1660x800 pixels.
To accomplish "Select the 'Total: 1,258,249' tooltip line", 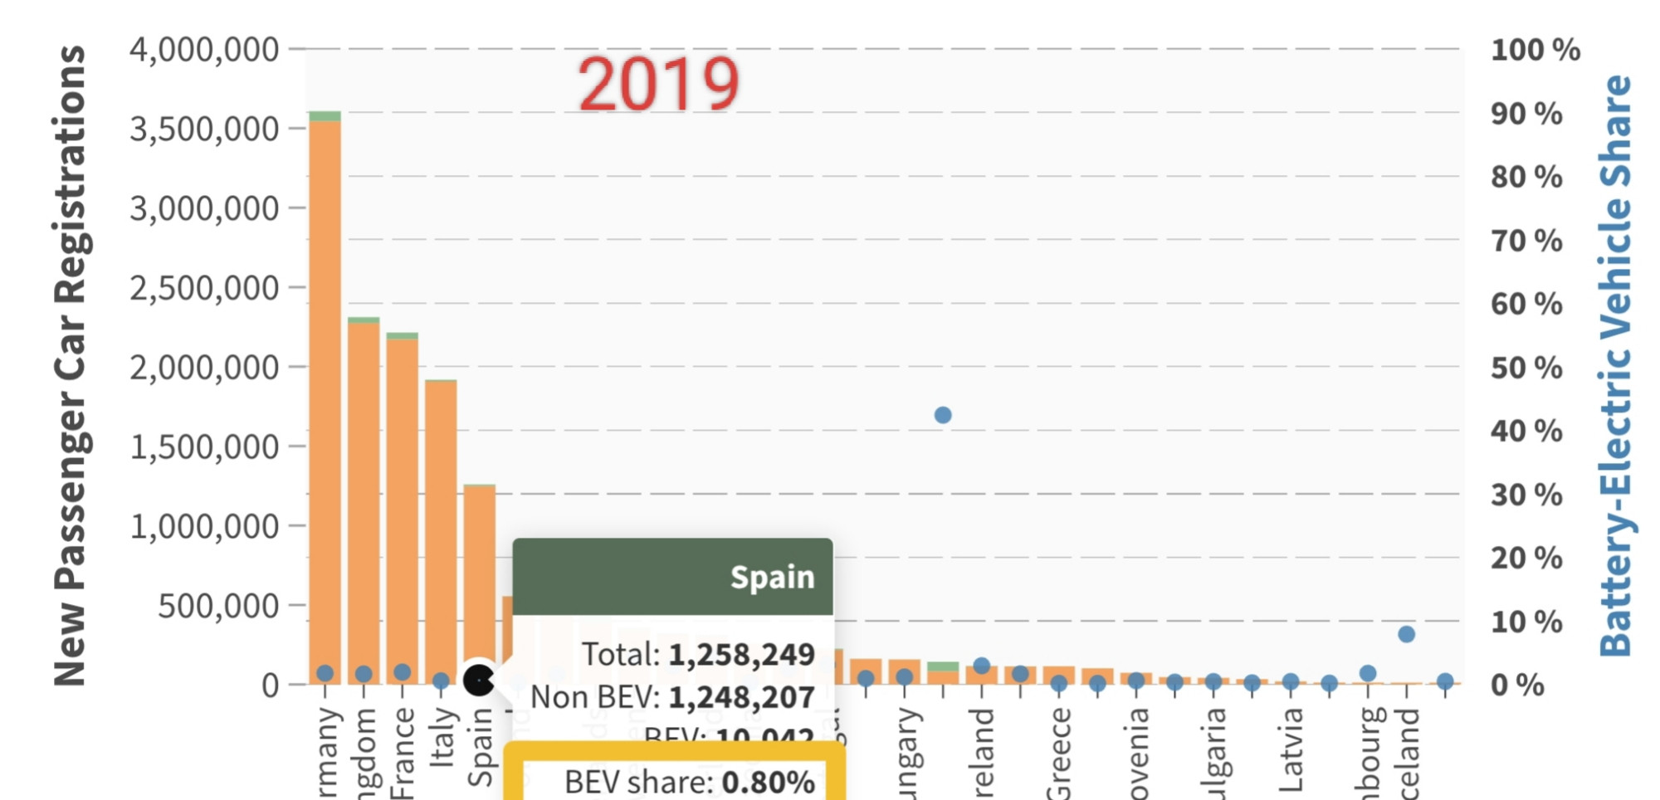I will [x=698, y=655].
